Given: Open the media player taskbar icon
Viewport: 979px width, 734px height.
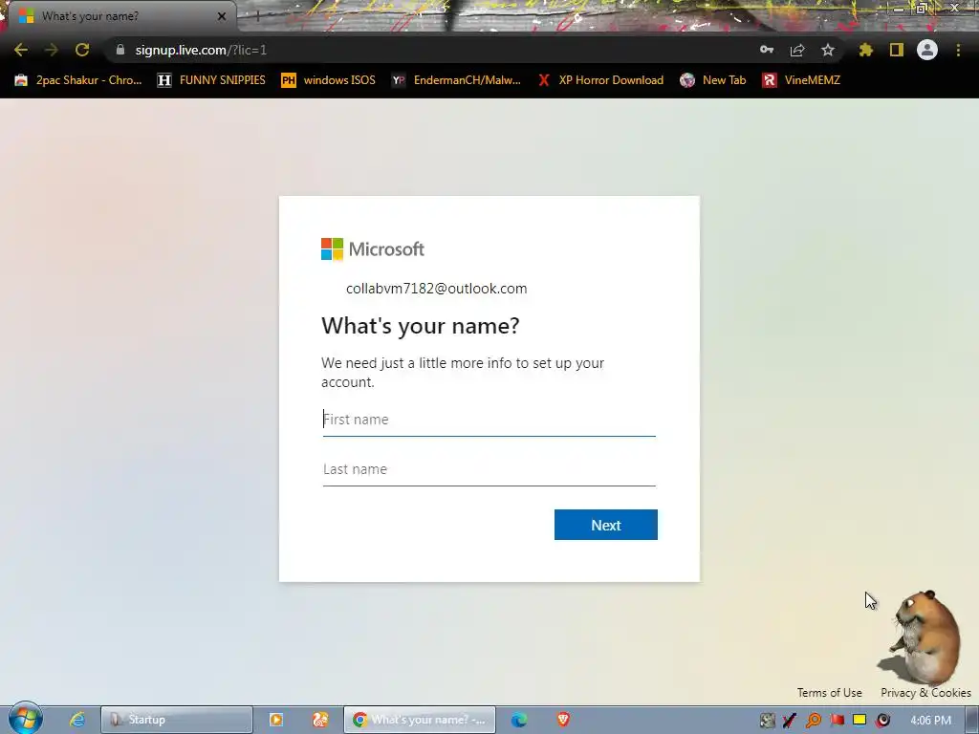Looking at the screenshot, I should 276,720.
